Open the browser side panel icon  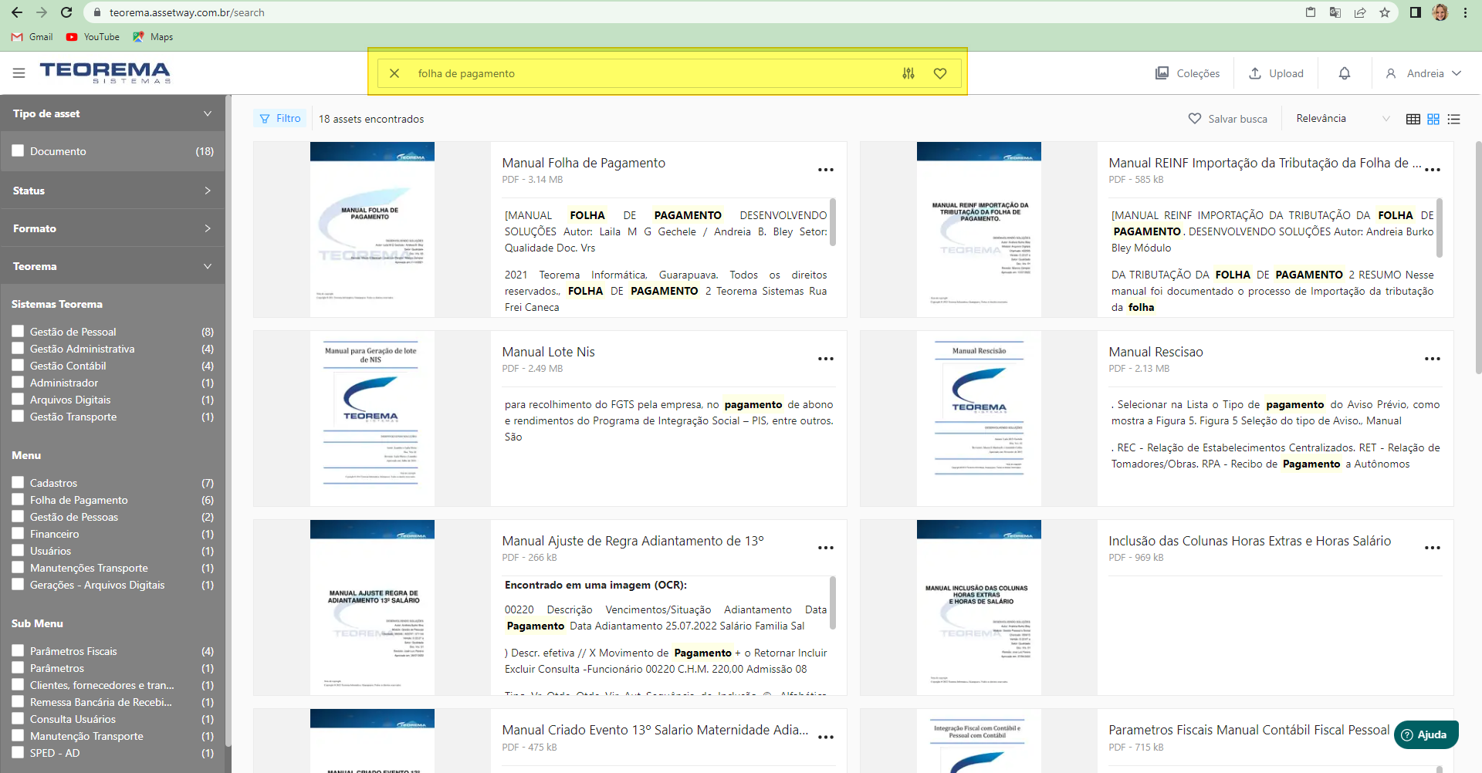click(x=1416, y=12)
